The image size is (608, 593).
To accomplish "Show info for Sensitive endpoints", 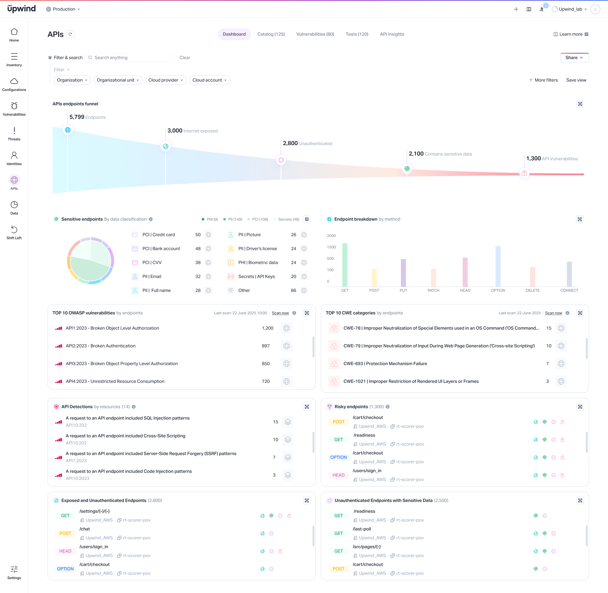I will click(151, 219).
